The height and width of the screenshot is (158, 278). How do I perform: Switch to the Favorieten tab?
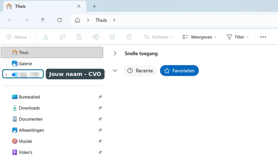pyautogui.click(x=179, y=71)
